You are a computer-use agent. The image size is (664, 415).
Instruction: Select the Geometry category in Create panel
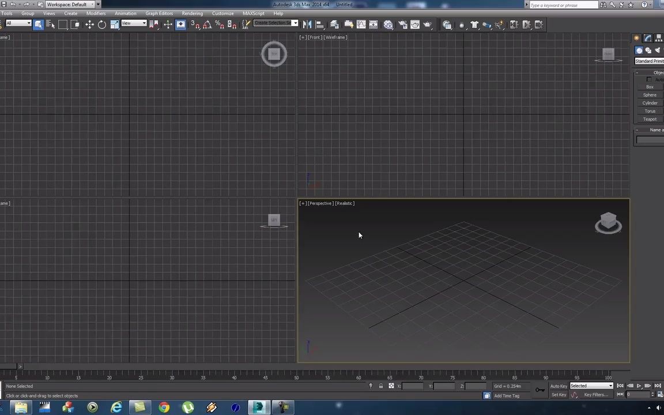point(639,50)
